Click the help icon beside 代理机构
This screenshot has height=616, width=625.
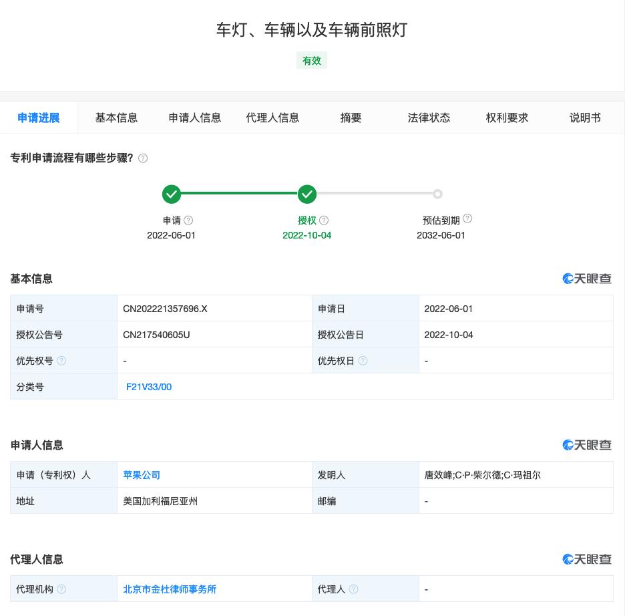(x=61, y=589)
